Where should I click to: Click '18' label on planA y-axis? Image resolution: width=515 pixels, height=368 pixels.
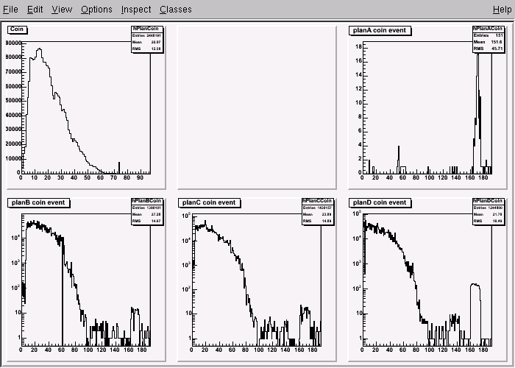point(358,47)
